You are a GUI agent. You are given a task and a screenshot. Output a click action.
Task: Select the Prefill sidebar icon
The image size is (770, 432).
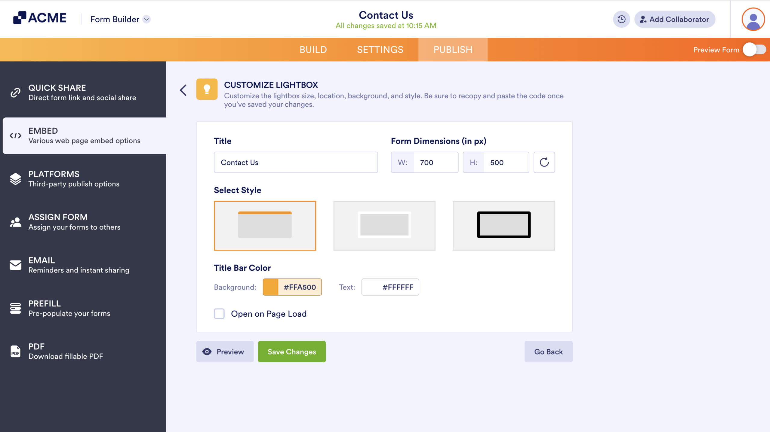15,308
